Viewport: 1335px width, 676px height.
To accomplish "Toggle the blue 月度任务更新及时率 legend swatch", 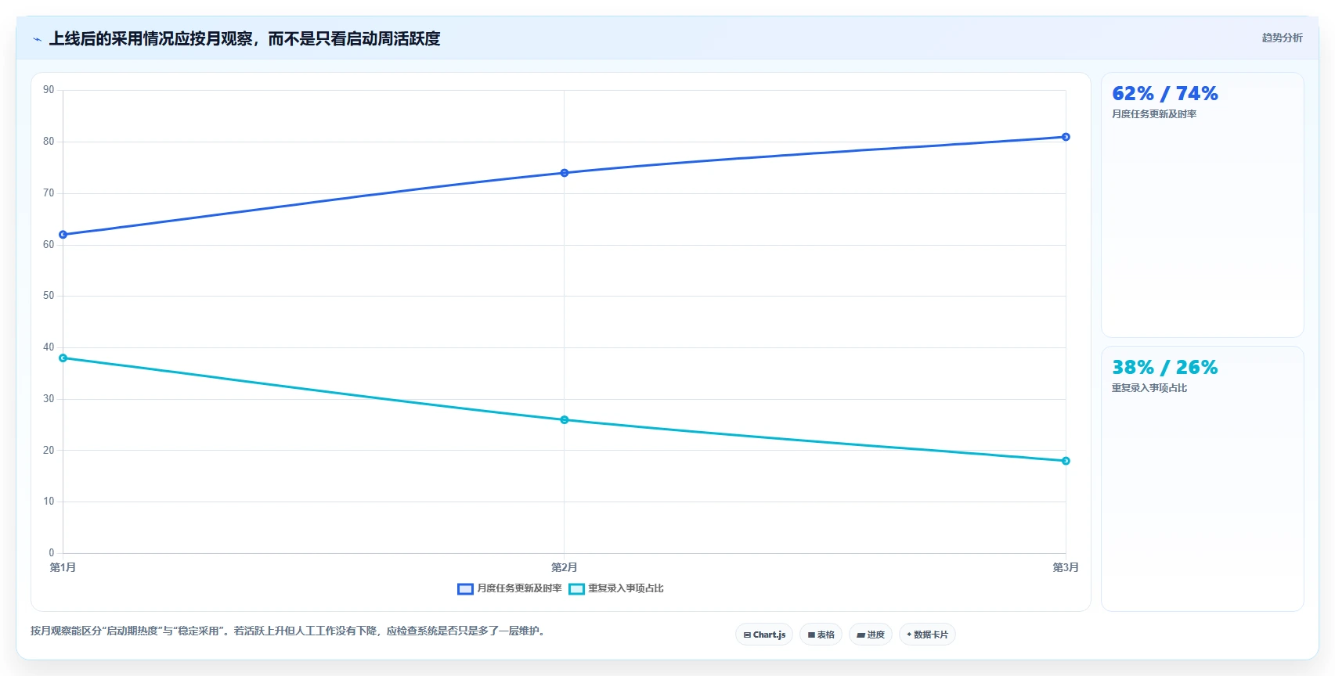I will [x=465, y=589].
